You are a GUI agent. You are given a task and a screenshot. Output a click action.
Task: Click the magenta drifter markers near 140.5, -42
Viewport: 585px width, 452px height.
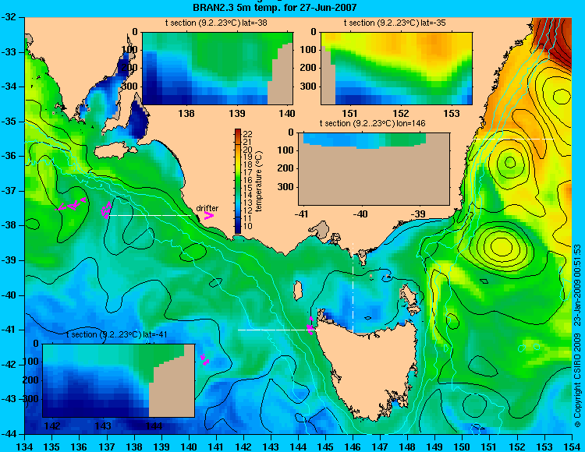pos(204,359)
